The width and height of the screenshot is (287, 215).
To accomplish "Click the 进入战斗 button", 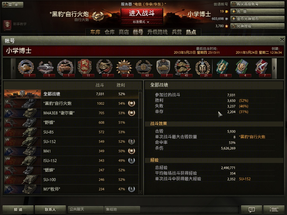I will click(x=142, y=13).
